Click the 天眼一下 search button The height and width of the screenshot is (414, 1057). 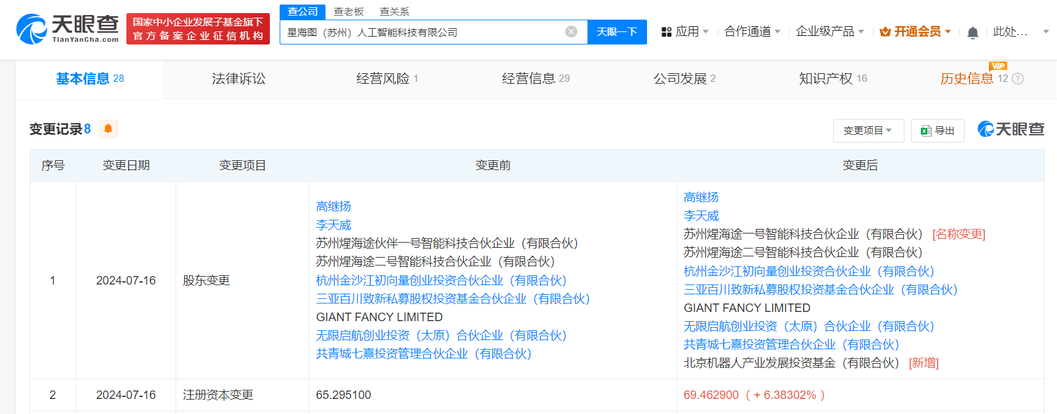[x=617, y=31]
